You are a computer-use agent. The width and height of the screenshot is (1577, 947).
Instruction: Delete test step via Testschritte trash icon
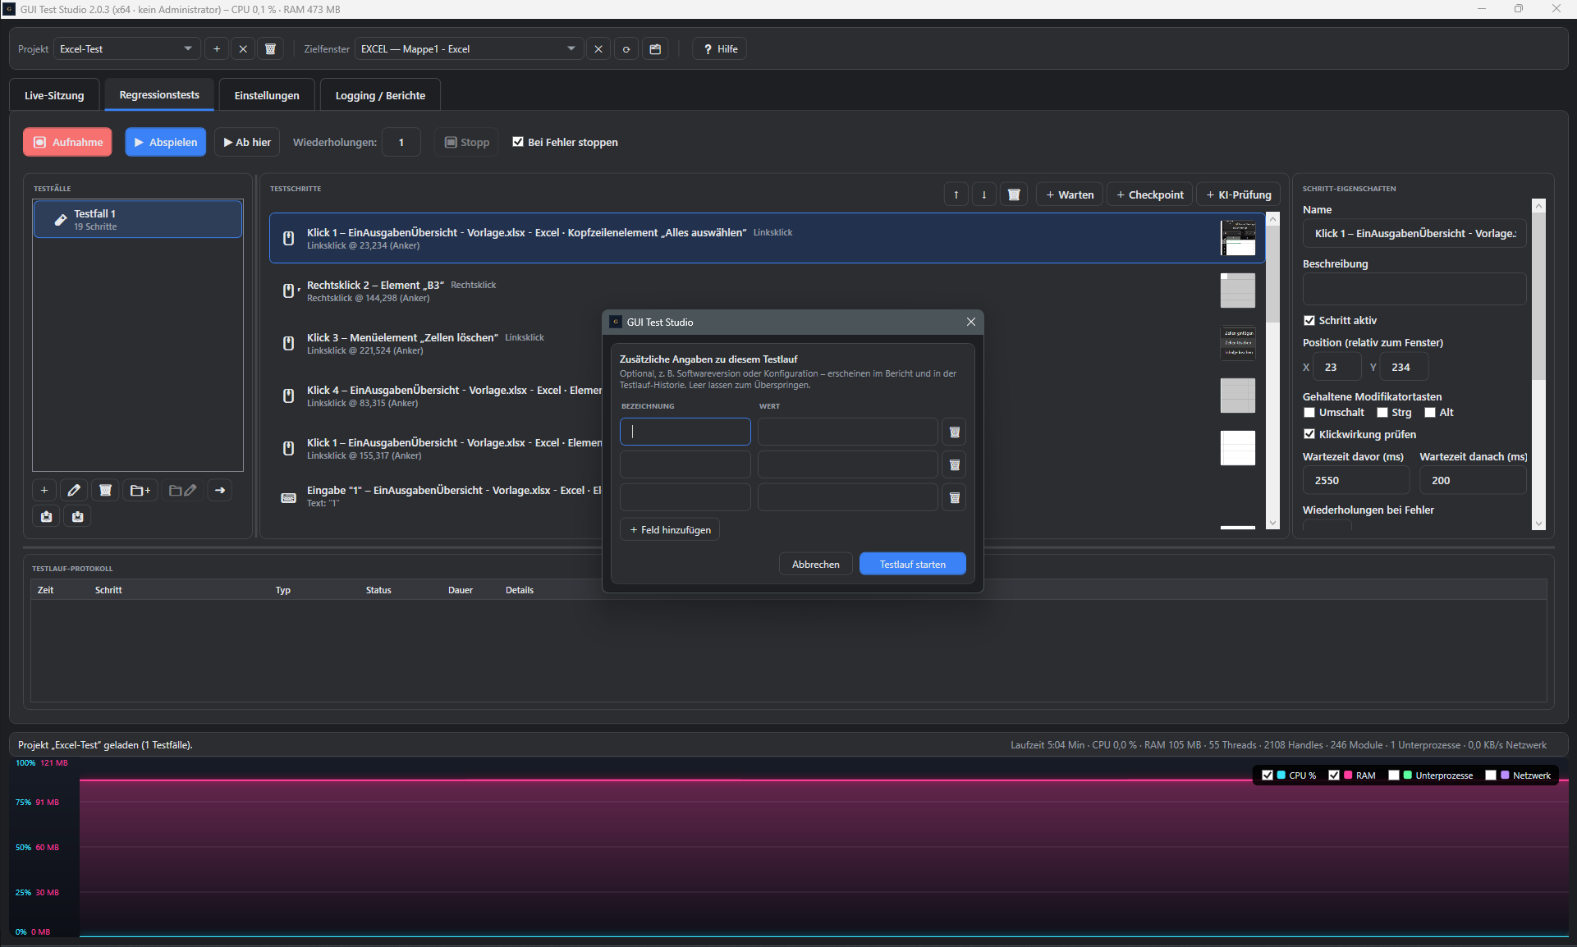pyautogui.click(x=1014, y=194)
